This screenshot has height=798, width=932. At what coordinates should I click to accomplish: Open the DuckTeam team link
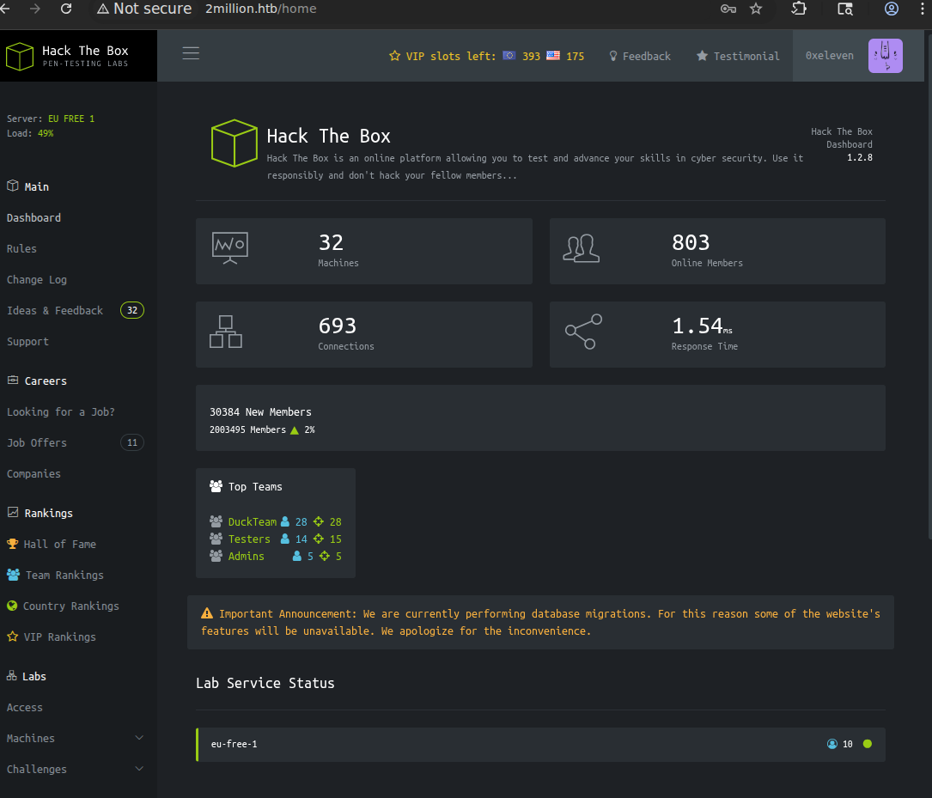pyautogui.click(x=252, y=521)
